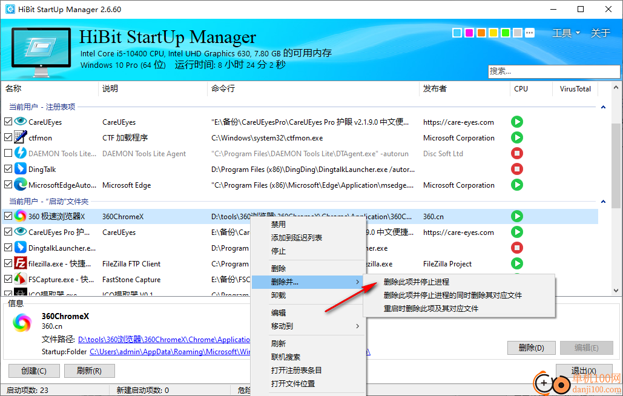Viewport: 623px width, 396px height.
Task: Click the filezilla.exe red FZ icon
Action: point(21,263)
